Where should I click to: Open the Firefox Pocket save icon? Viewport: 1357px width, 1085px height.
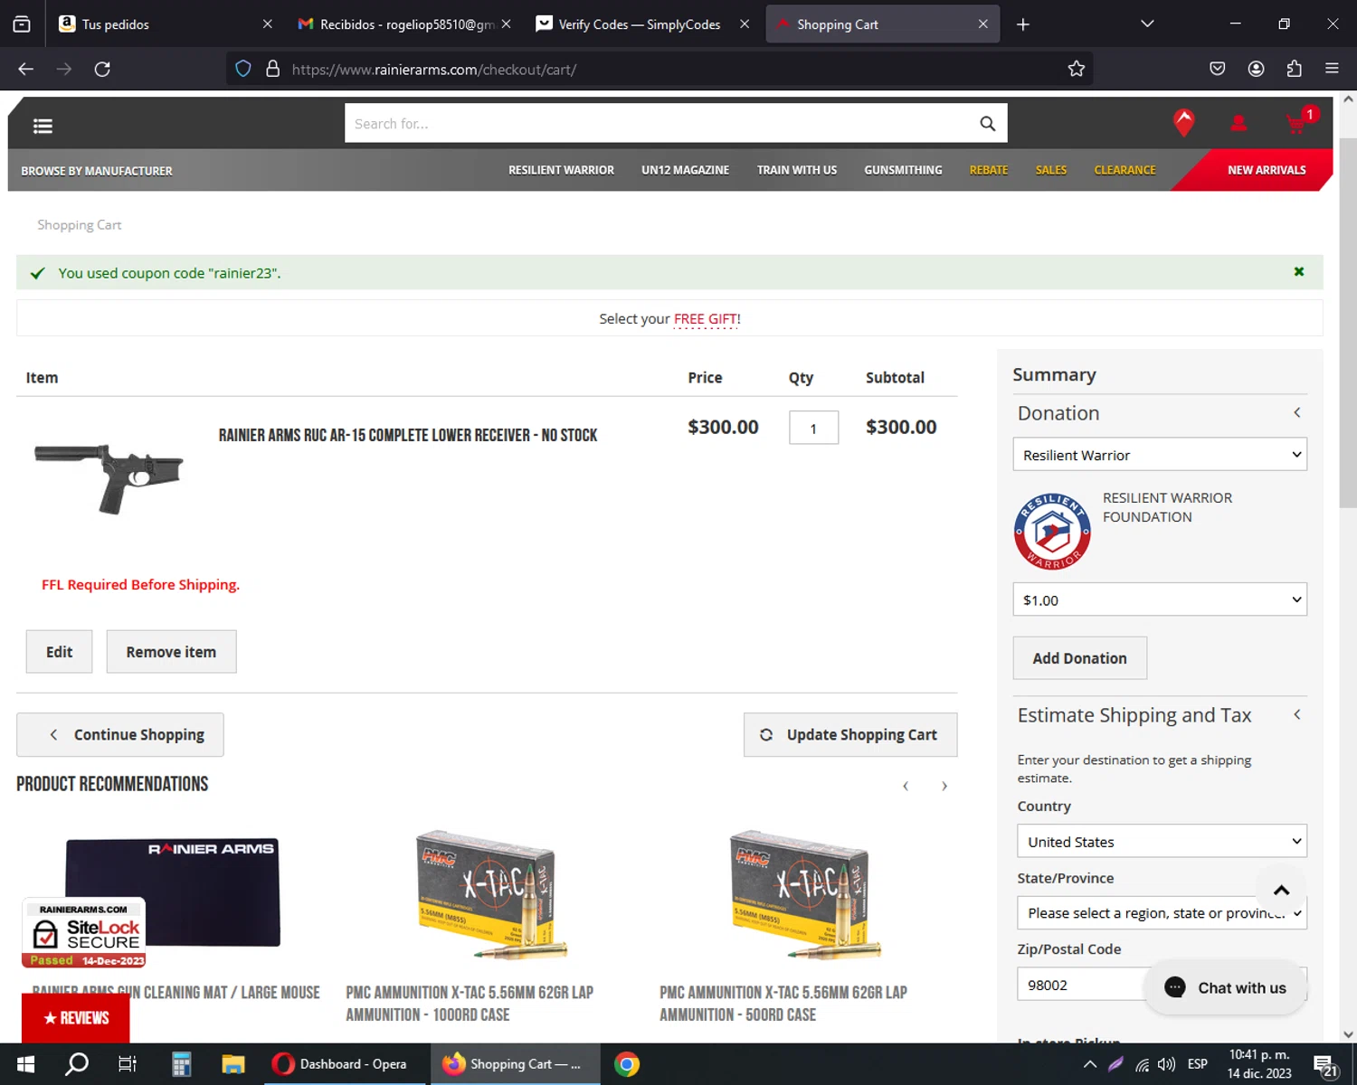pos(1217,69)
